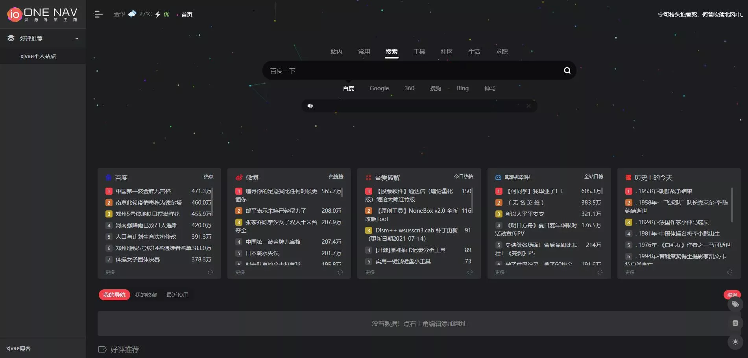Switch to the 工具 search tab
Image resolution: width=748 pixels, height=358 pixels.
[x=419, y=52]
